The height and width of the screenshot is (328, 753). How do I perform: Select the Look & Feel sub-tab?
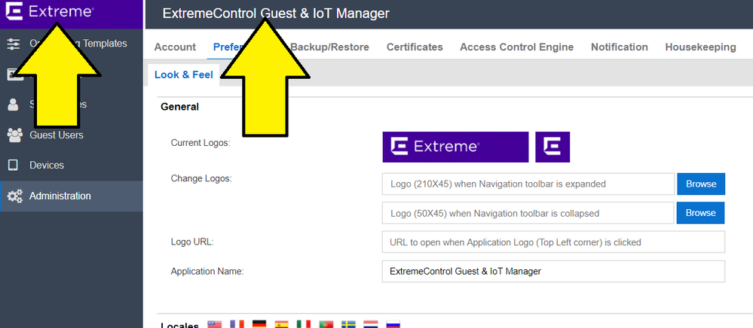(183, 74)
